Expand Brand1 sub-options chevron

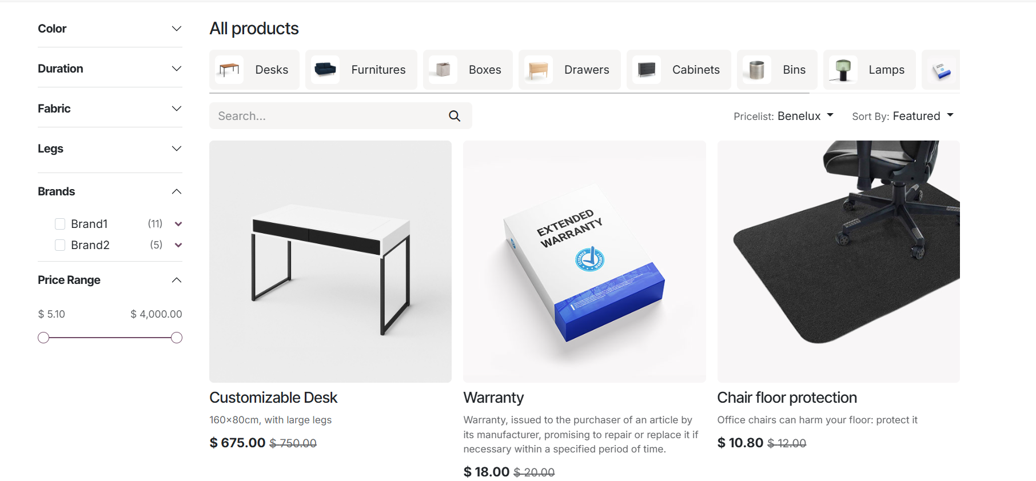point(178,224)
